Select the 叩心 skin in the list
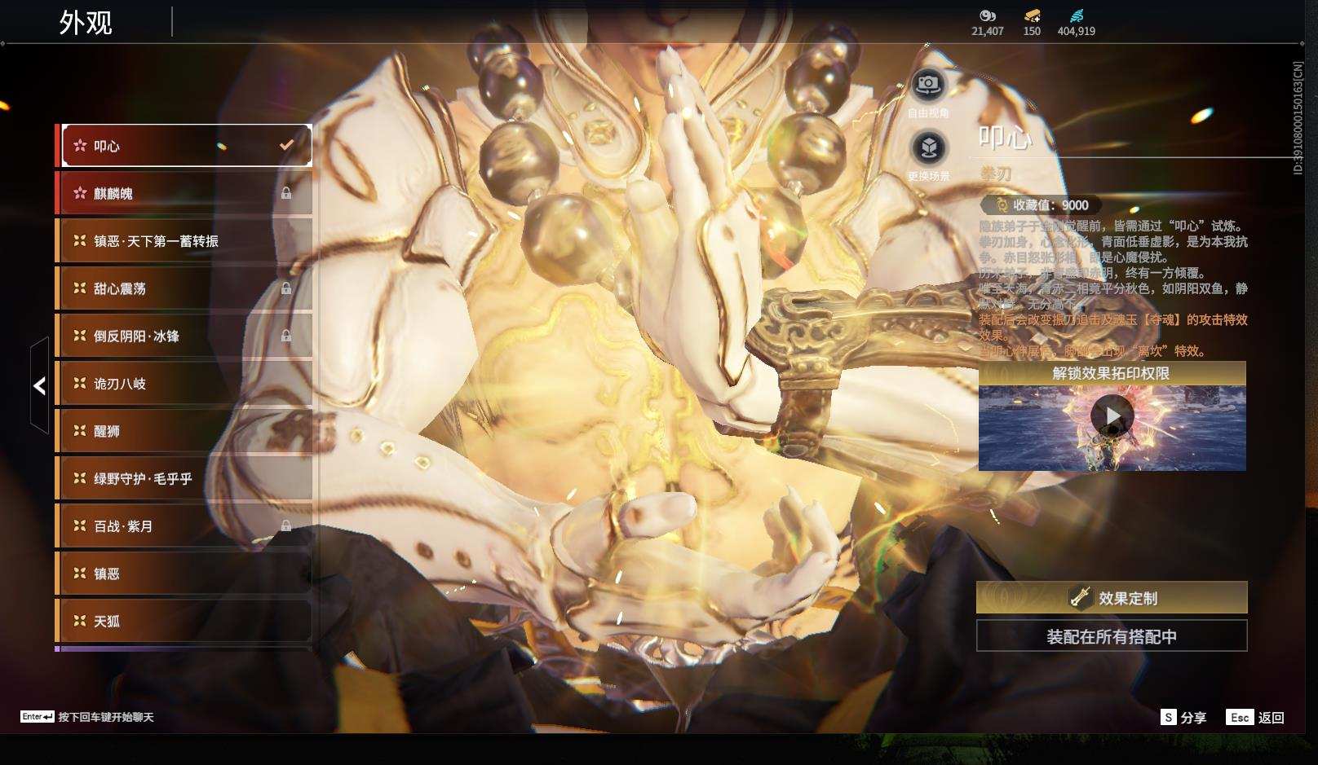1318x765 pixels. (187, 146)
